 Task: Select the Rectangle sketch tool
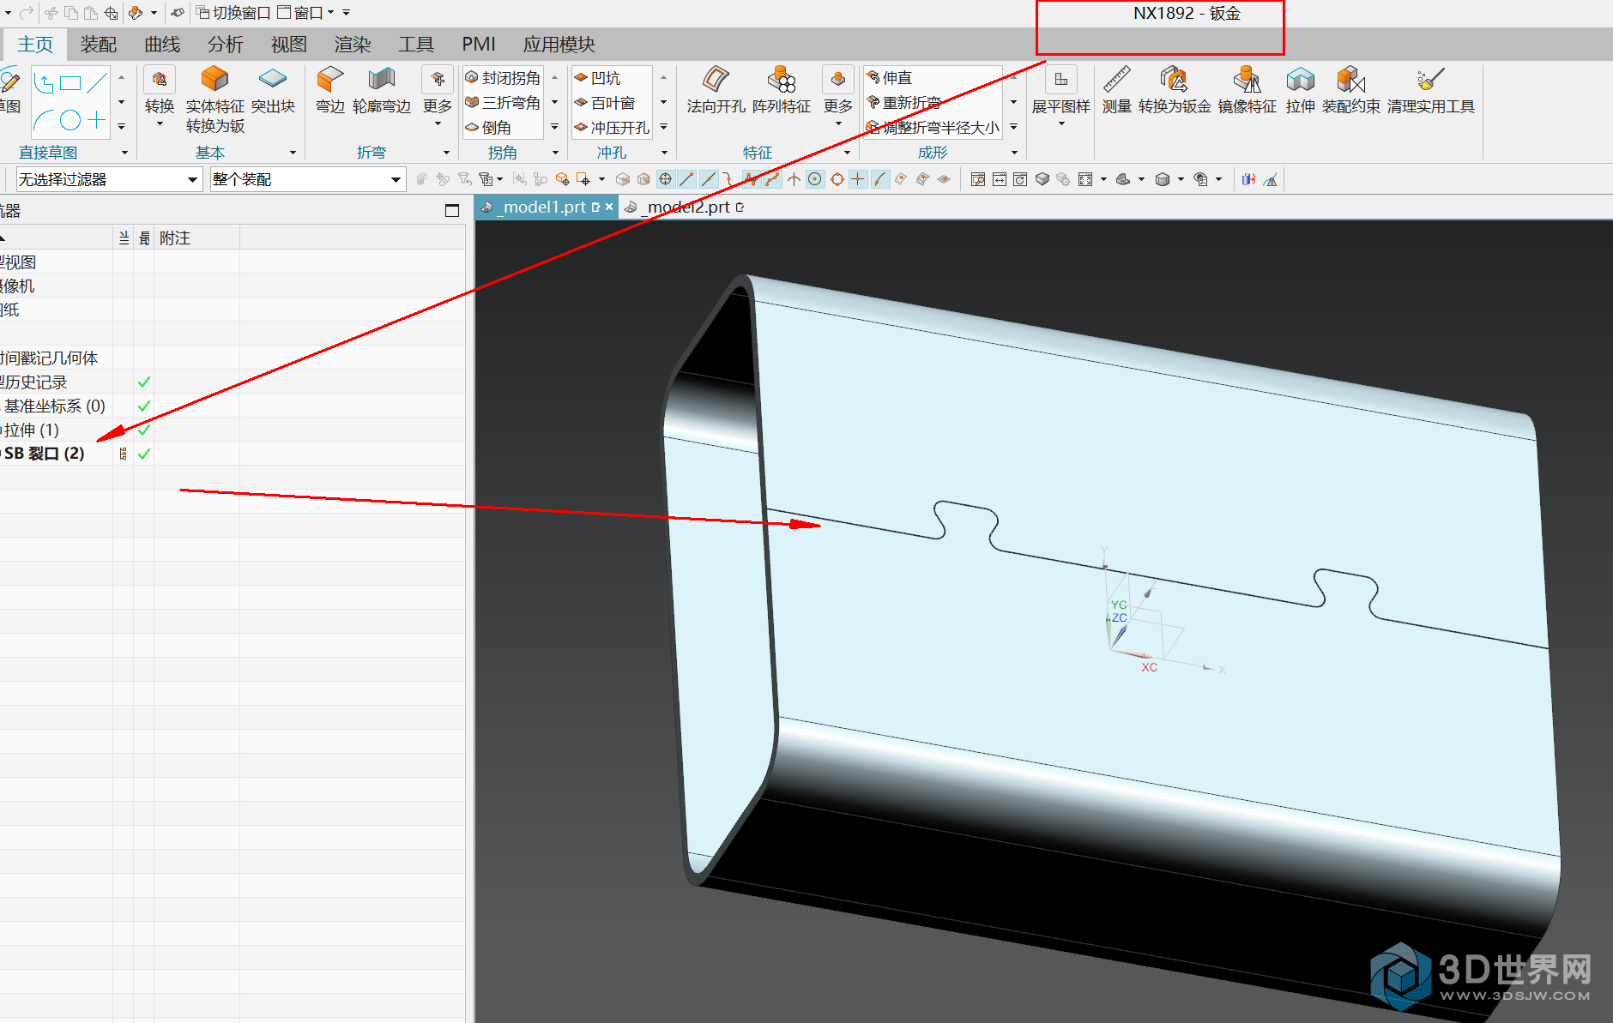point(71,83)
